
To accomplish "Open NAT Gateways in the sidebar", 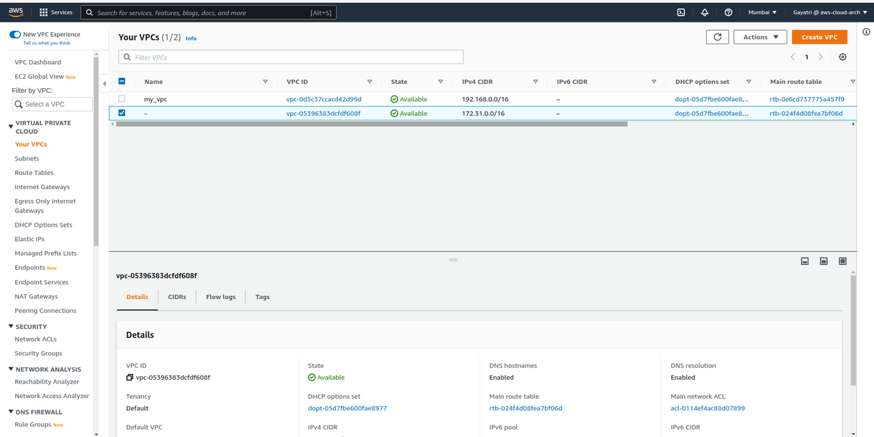I will 36,296.
